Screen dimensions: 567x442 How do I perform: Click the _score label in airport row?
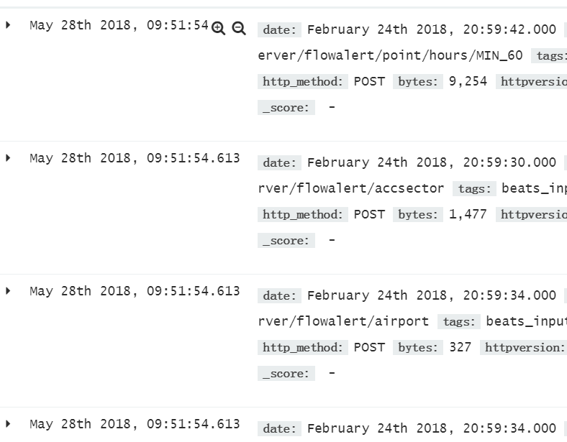click(x=286, y=374)
